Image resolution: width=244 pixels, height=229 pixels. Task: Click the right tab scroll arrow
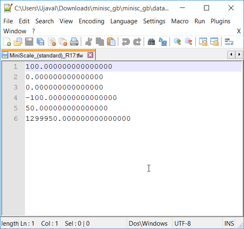tap(239, 55)
